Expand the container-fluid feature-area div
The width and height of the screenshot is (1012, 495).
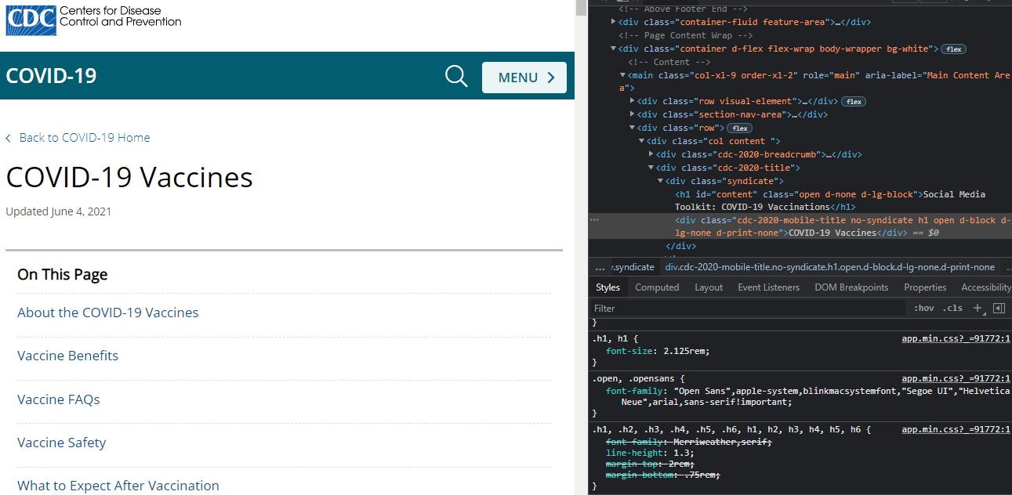point(614,22)
